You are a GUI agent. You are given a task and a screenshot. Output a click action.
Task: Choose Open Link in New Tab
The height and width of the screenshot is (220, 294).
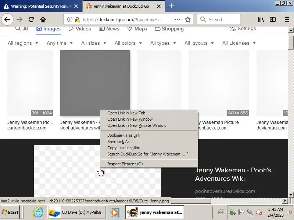click(x=149, y=113)
